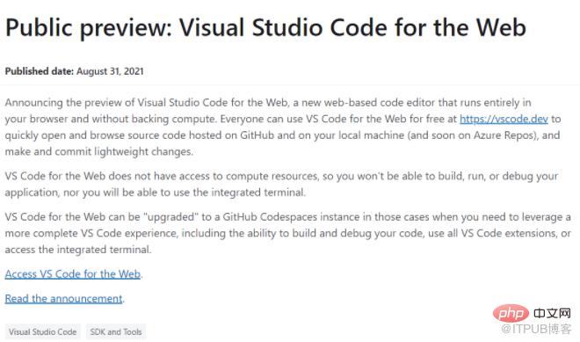Open the Read the announcement link
580x342 pixels.
click(x=63, y=298)
